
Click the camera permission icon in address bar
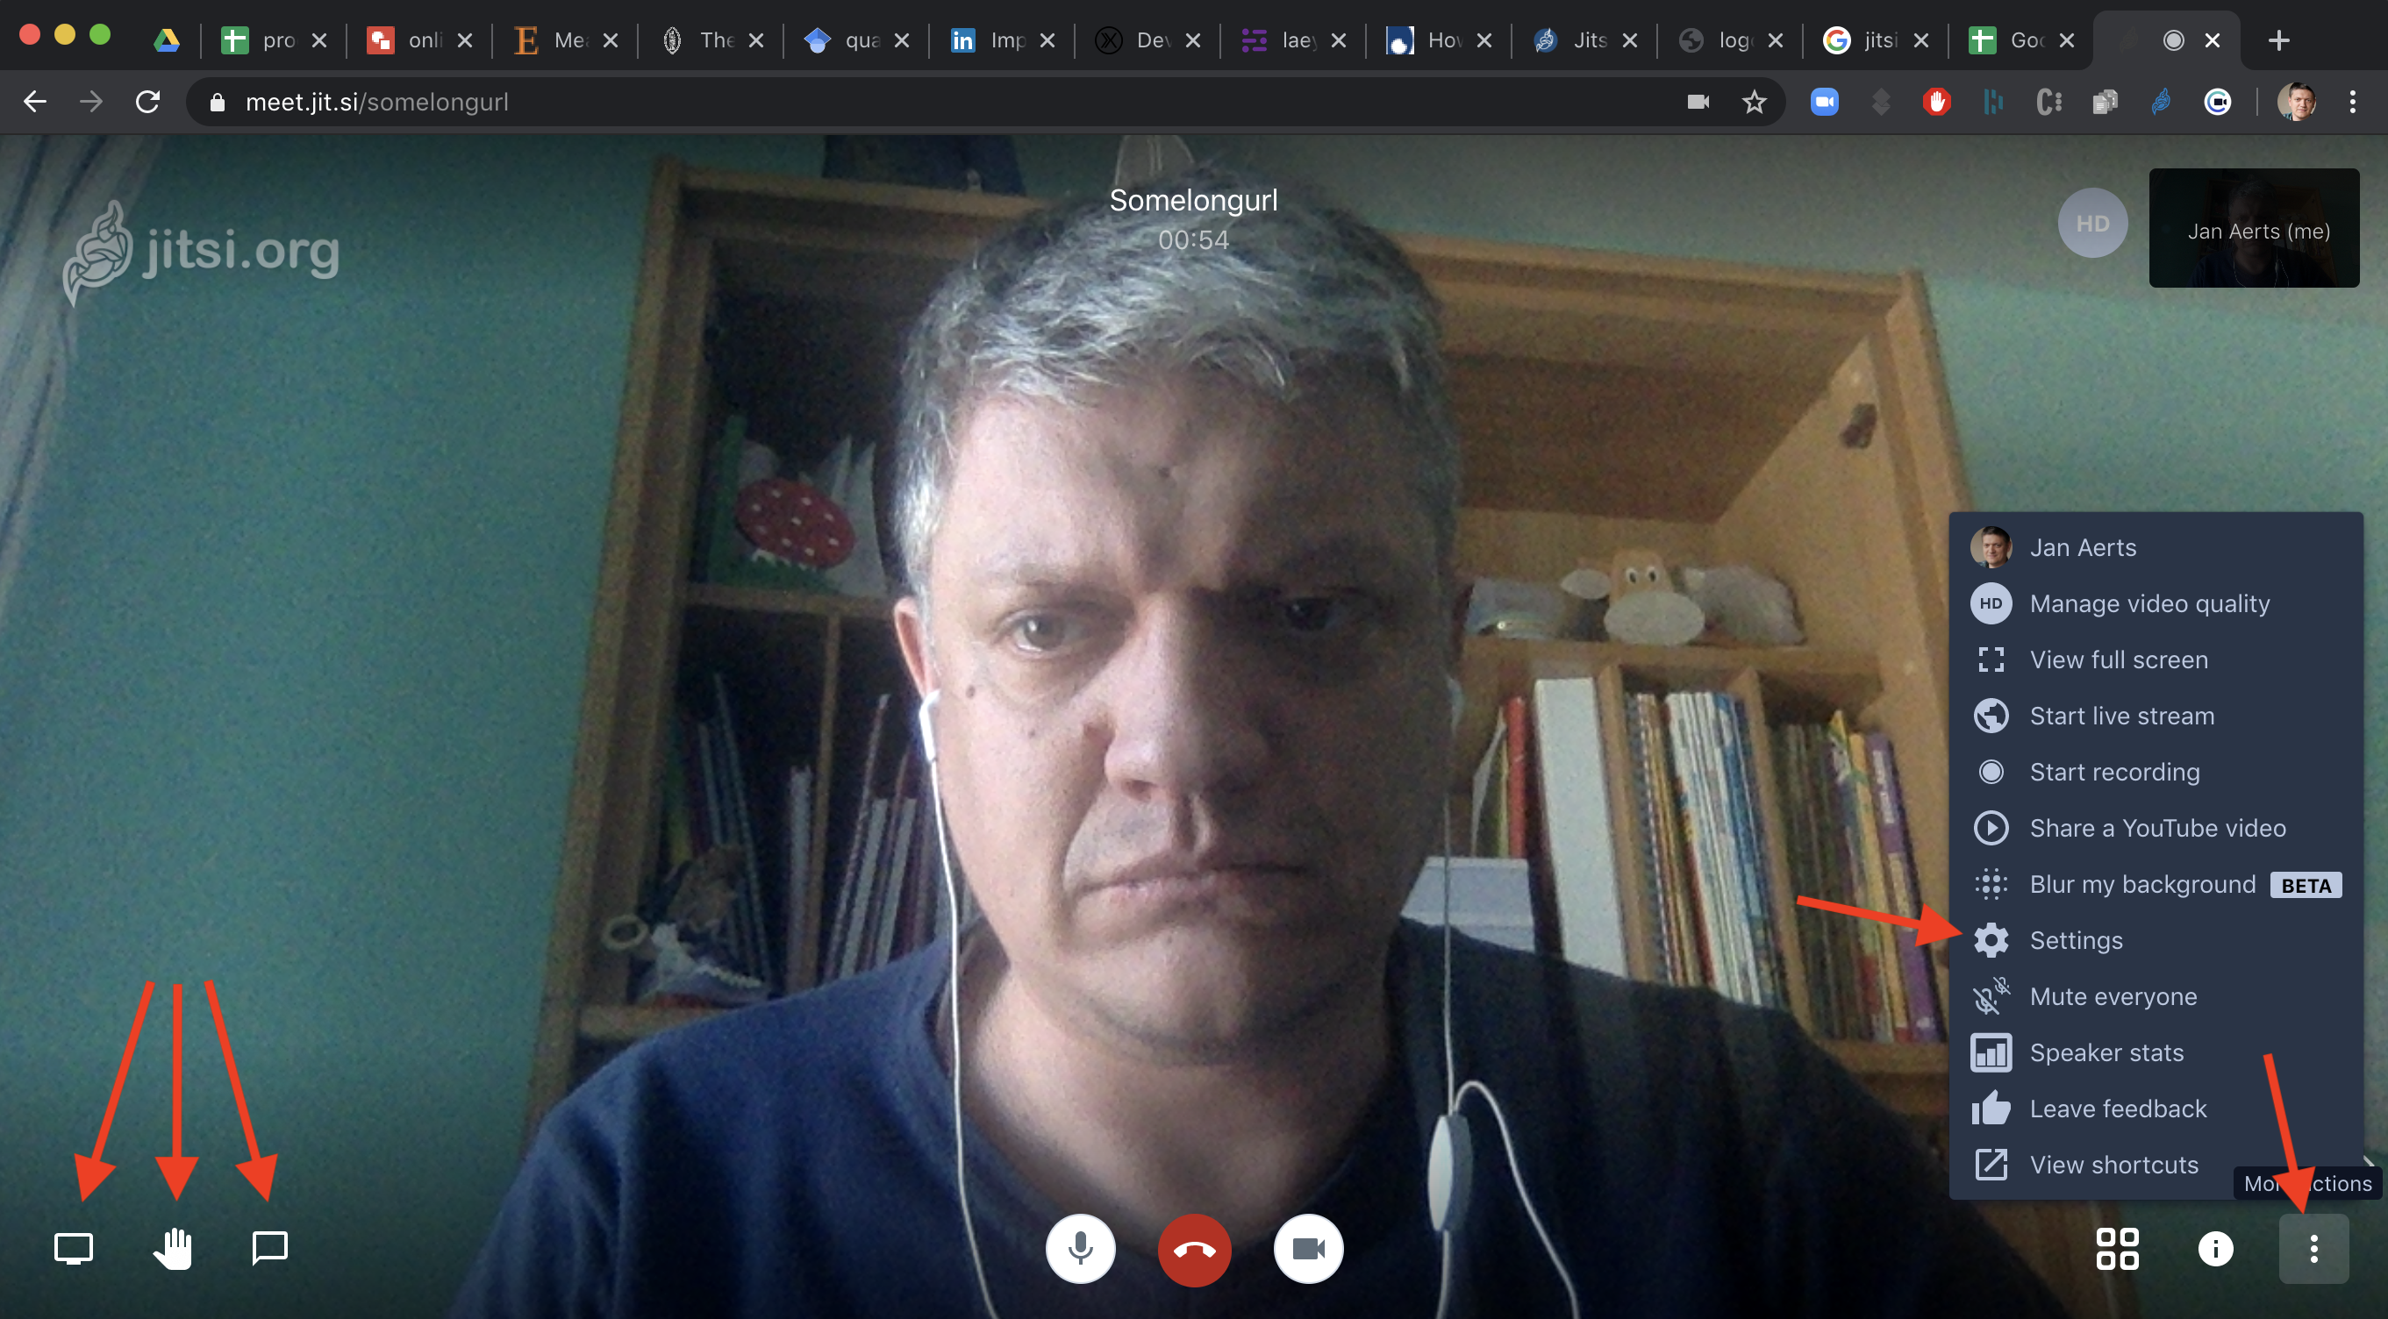[1698, 102]
